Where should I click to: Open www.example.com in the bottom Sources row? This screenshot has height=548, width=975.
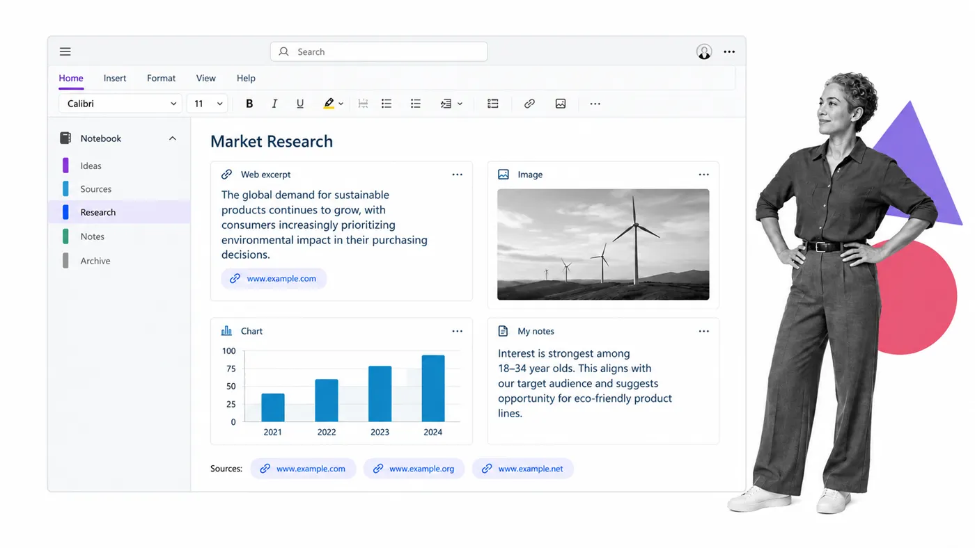(x=303, y=469)
